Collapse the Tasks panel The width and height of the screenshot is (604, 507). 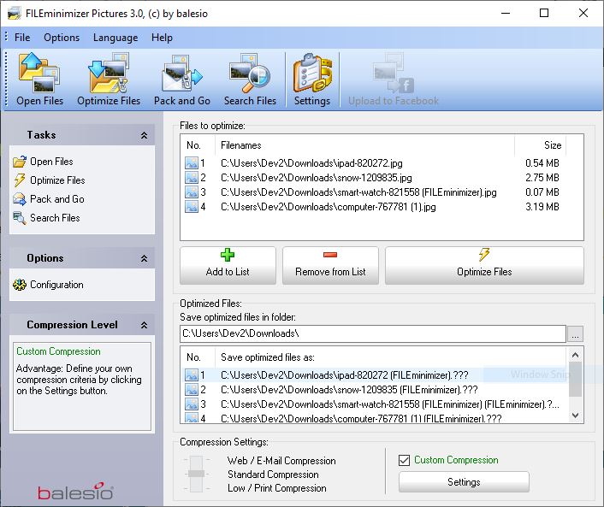[x=144, y=135]
